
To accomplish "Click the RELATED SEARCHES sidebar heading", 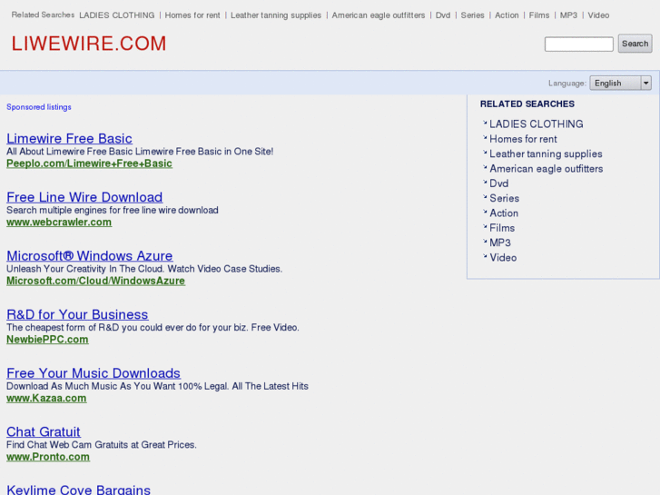I will [x=527, y=104].
